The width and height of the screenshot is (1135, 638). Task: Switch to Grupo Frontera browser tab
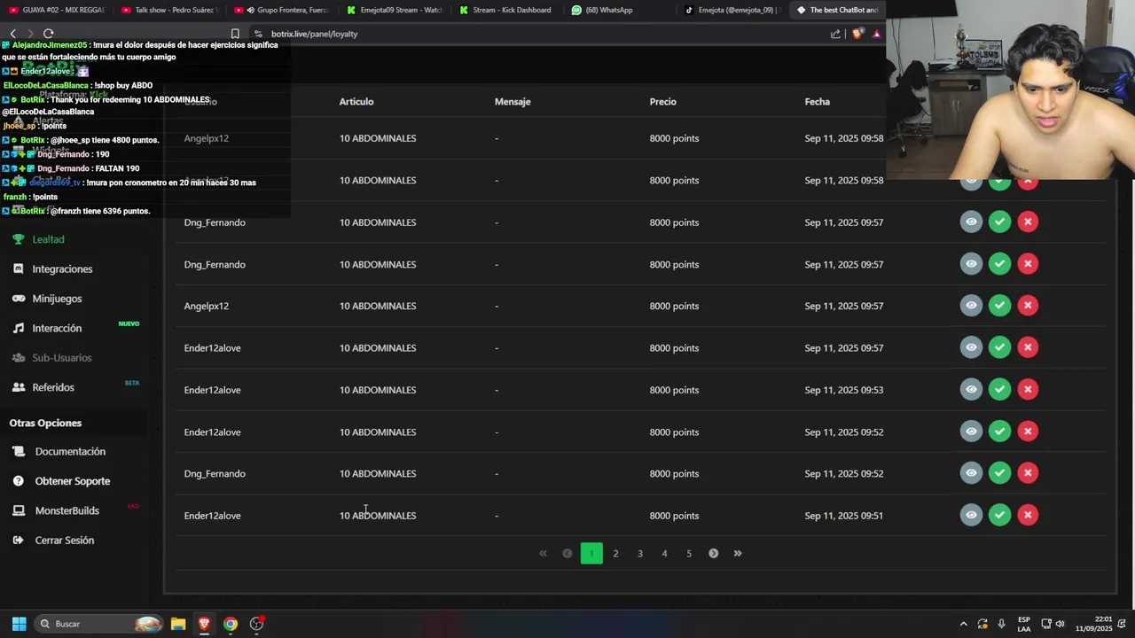coord(283,10)
